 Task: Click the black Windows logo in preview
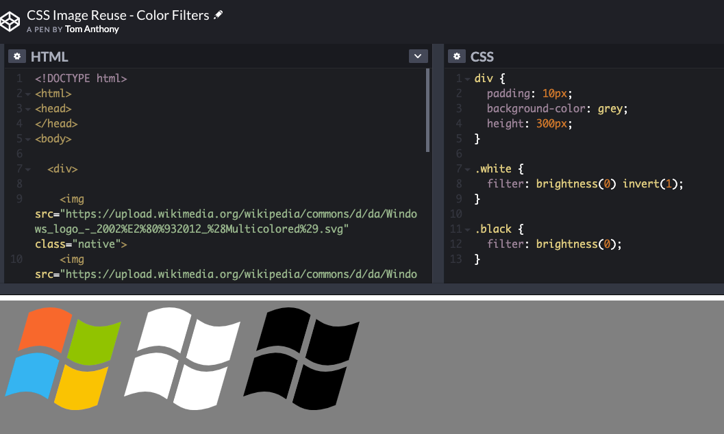(x=303, y=358)
